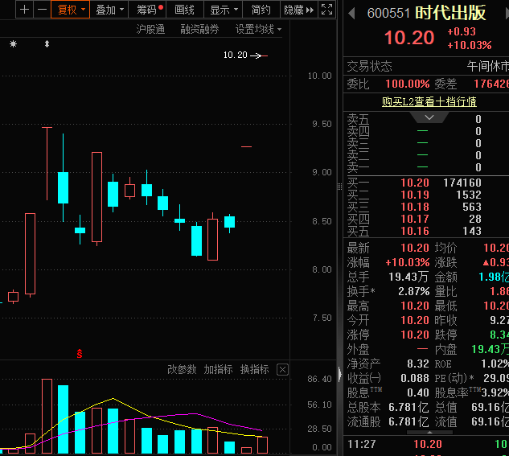This screenshot has height=456, width=509.
Task: Switch to 简约 simple view
Action: click(x=261, y=10)
